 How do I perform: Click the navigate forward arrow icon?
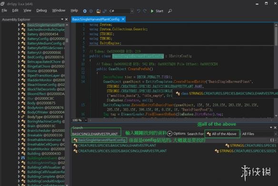[91, 11]
